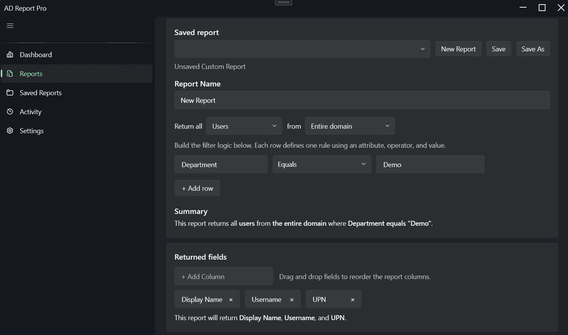568x335 pixels.
Task: Open the Equals operator dropdown
Action: point(322,164)
